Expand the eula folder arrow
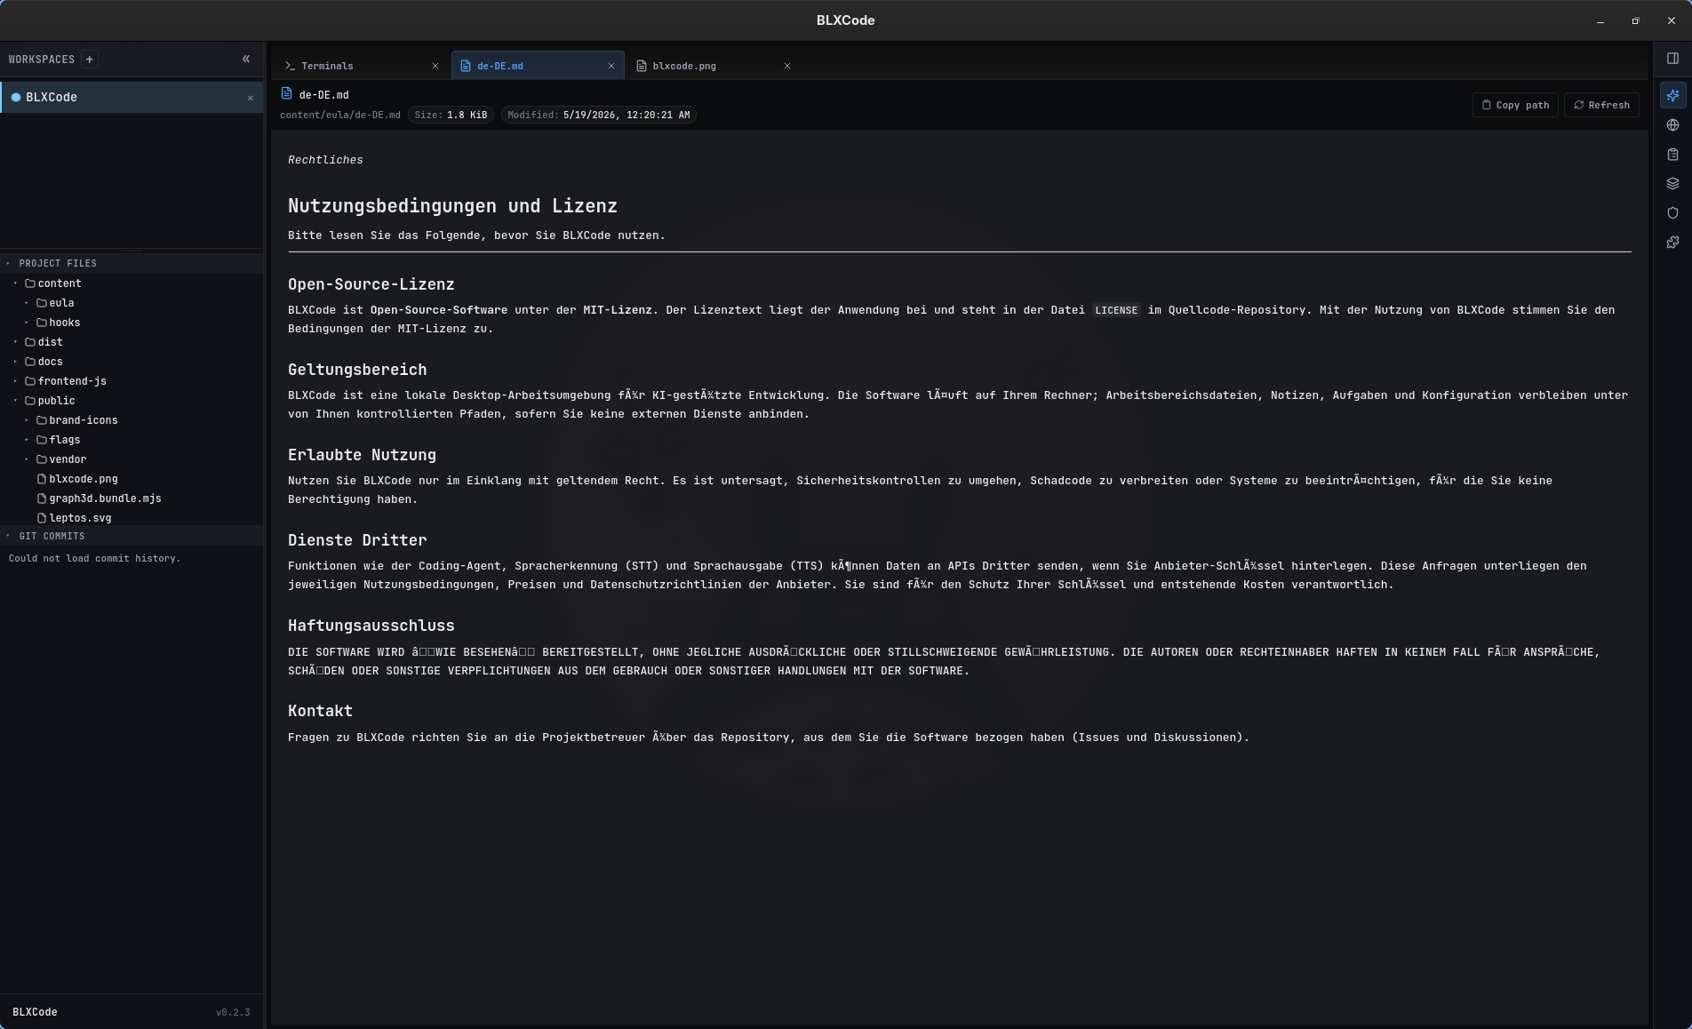The width and height of the screenshot is (1692, 1029). coord(27,303)
